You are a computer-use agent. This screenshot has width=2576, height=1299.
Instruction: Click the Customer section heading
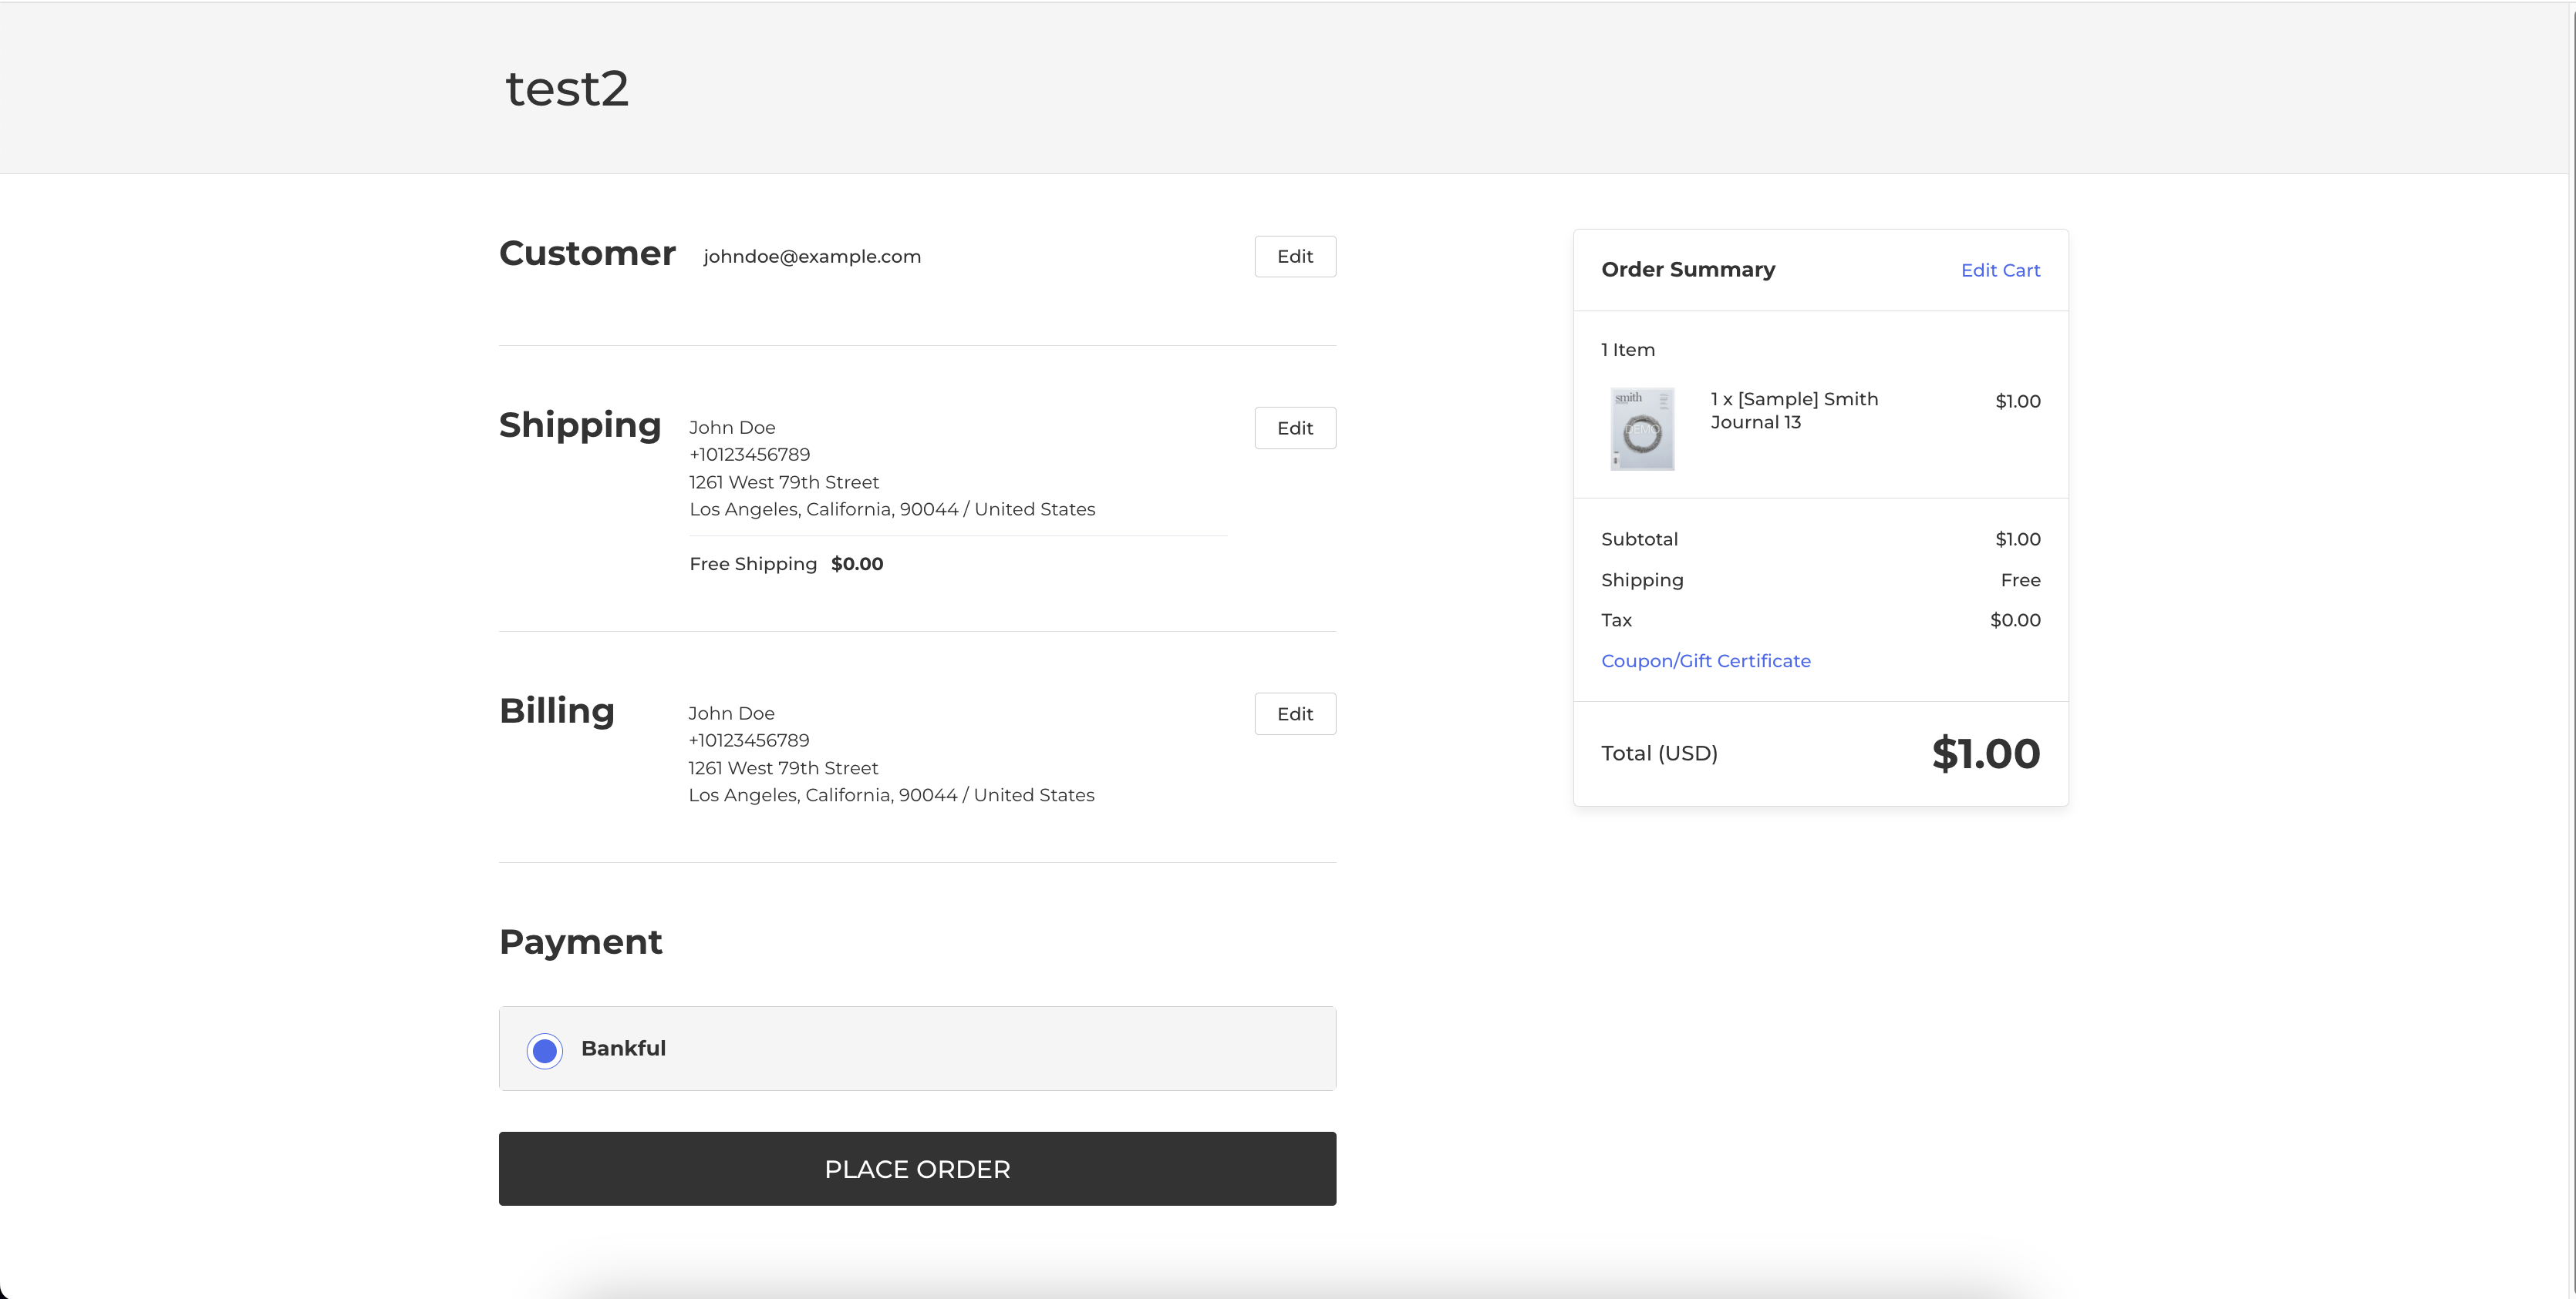point(587,253)
